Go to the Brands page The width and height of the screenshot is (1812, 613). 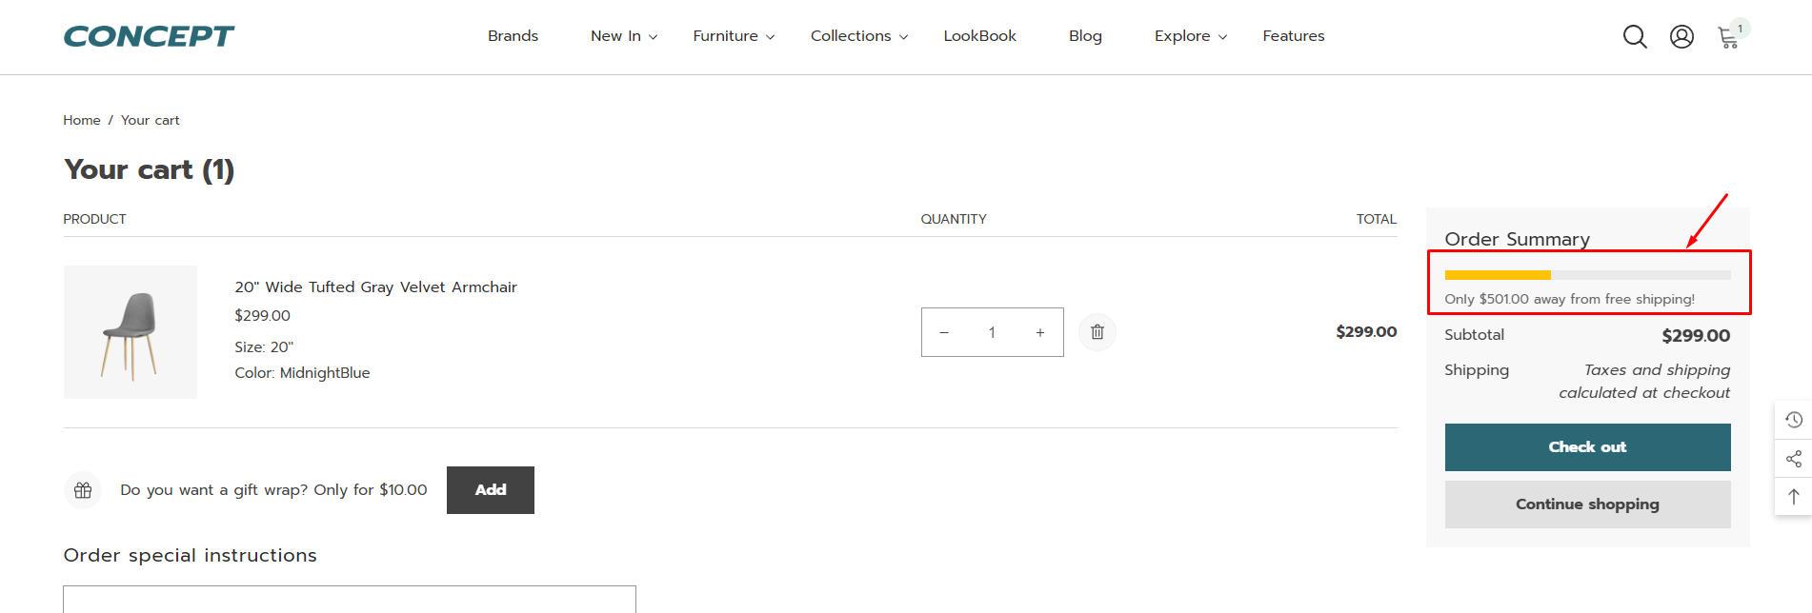coord(513,36)
